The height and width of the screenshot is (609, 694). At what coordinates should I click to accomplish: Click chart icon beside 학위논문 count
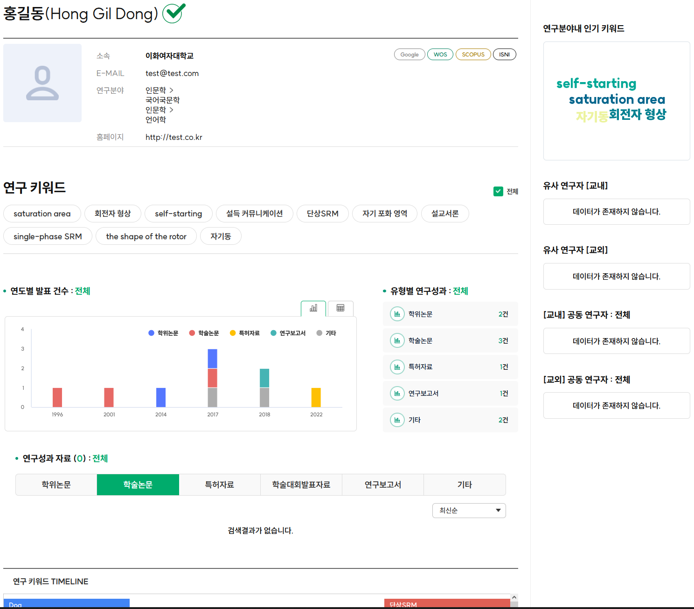click(x=397, y=314)
